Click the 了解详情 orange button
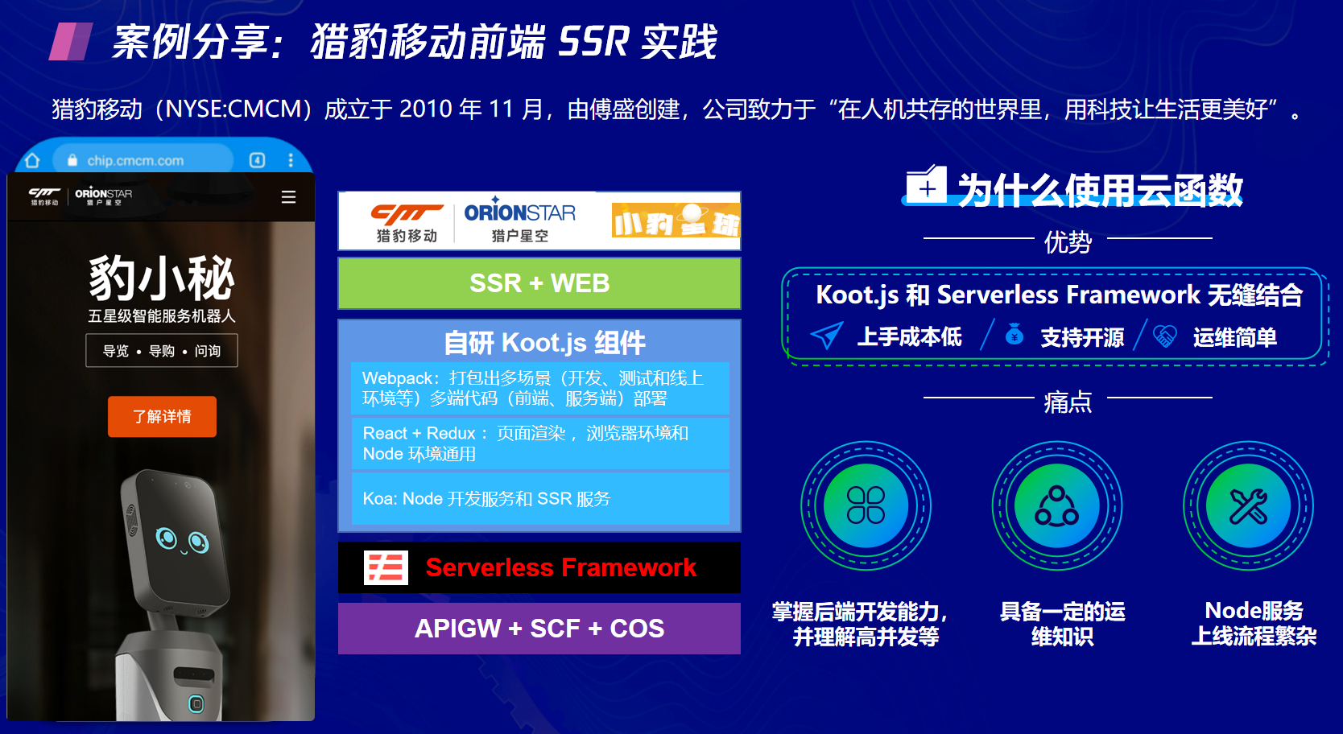Viewport: 1343px width, 734px height. tap(162, 416)
